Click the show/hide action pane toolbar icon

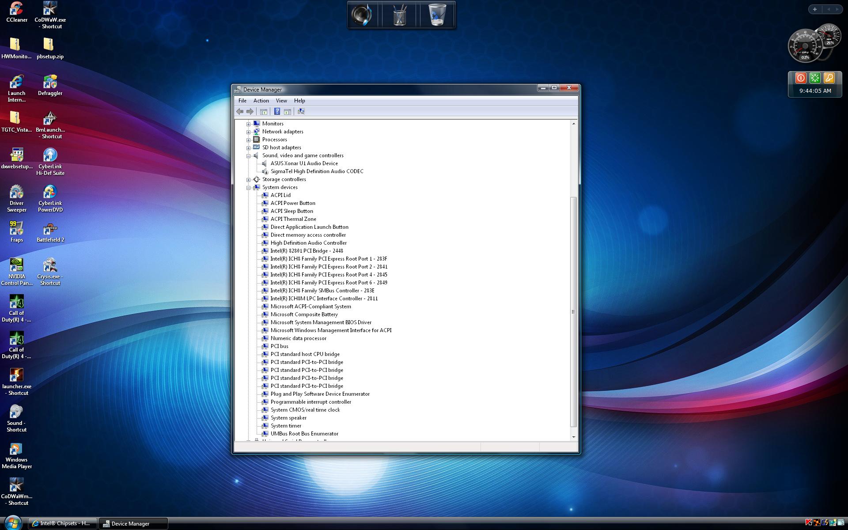[288, 112]
